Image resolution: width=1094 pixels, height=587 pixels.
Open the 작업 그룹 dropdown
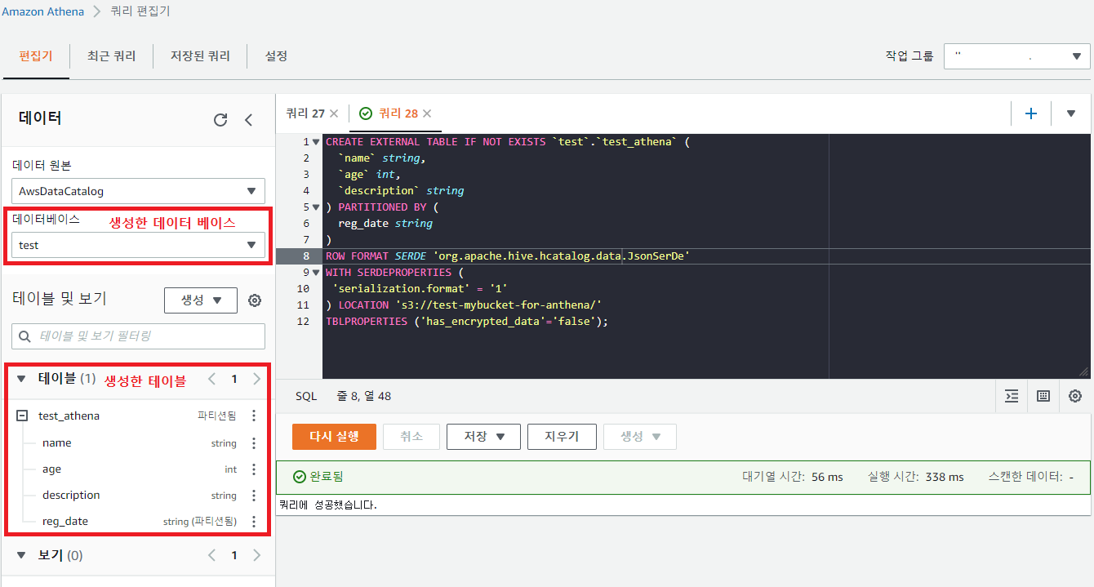[1016, 56]
